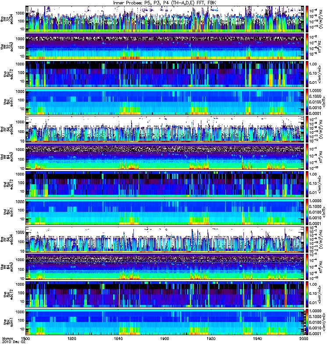Select the 'thd fff 64 scm3' panel label
The height and width of the screenshot is (351, 329).
tap(7, 157)
